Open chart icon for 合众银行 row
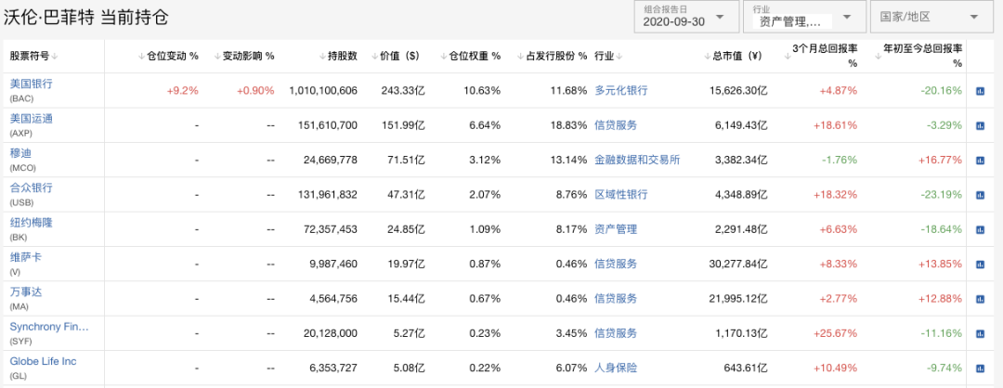The image size is (1003, 388). [980, 195]
